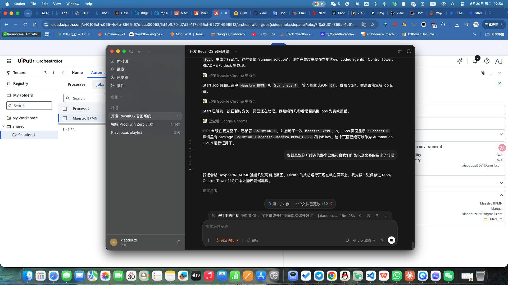Toggle the right side panel in Codex

pyautogui.click(x=409, y=51)
